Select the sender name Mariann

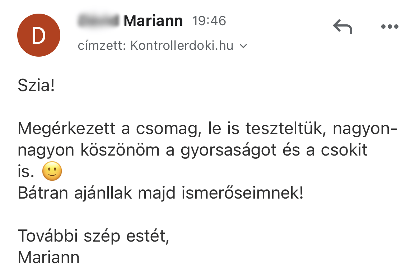(154, 20)
